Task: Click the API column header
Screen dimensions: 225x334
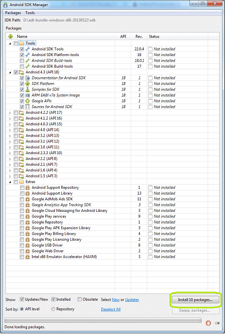Action: (123, 36)
